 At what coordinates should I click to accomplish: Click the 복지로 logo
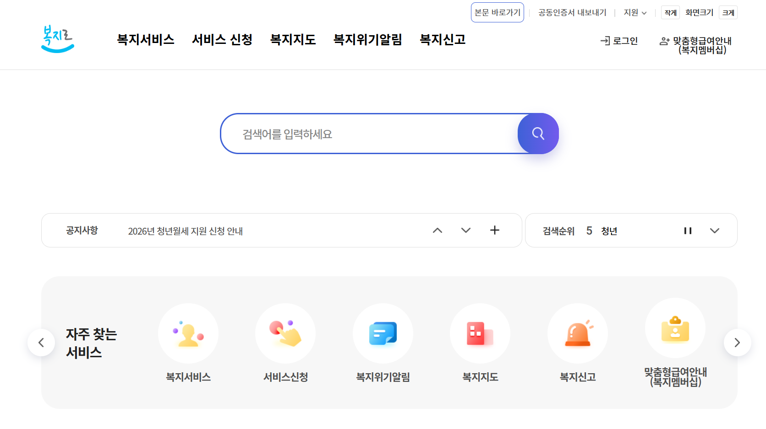click(x=58, y=39)
